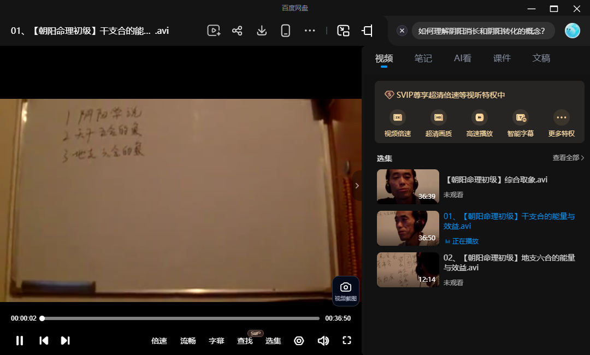Switch to the 视频 tab
590x355 pixels.
pos(384,58)
